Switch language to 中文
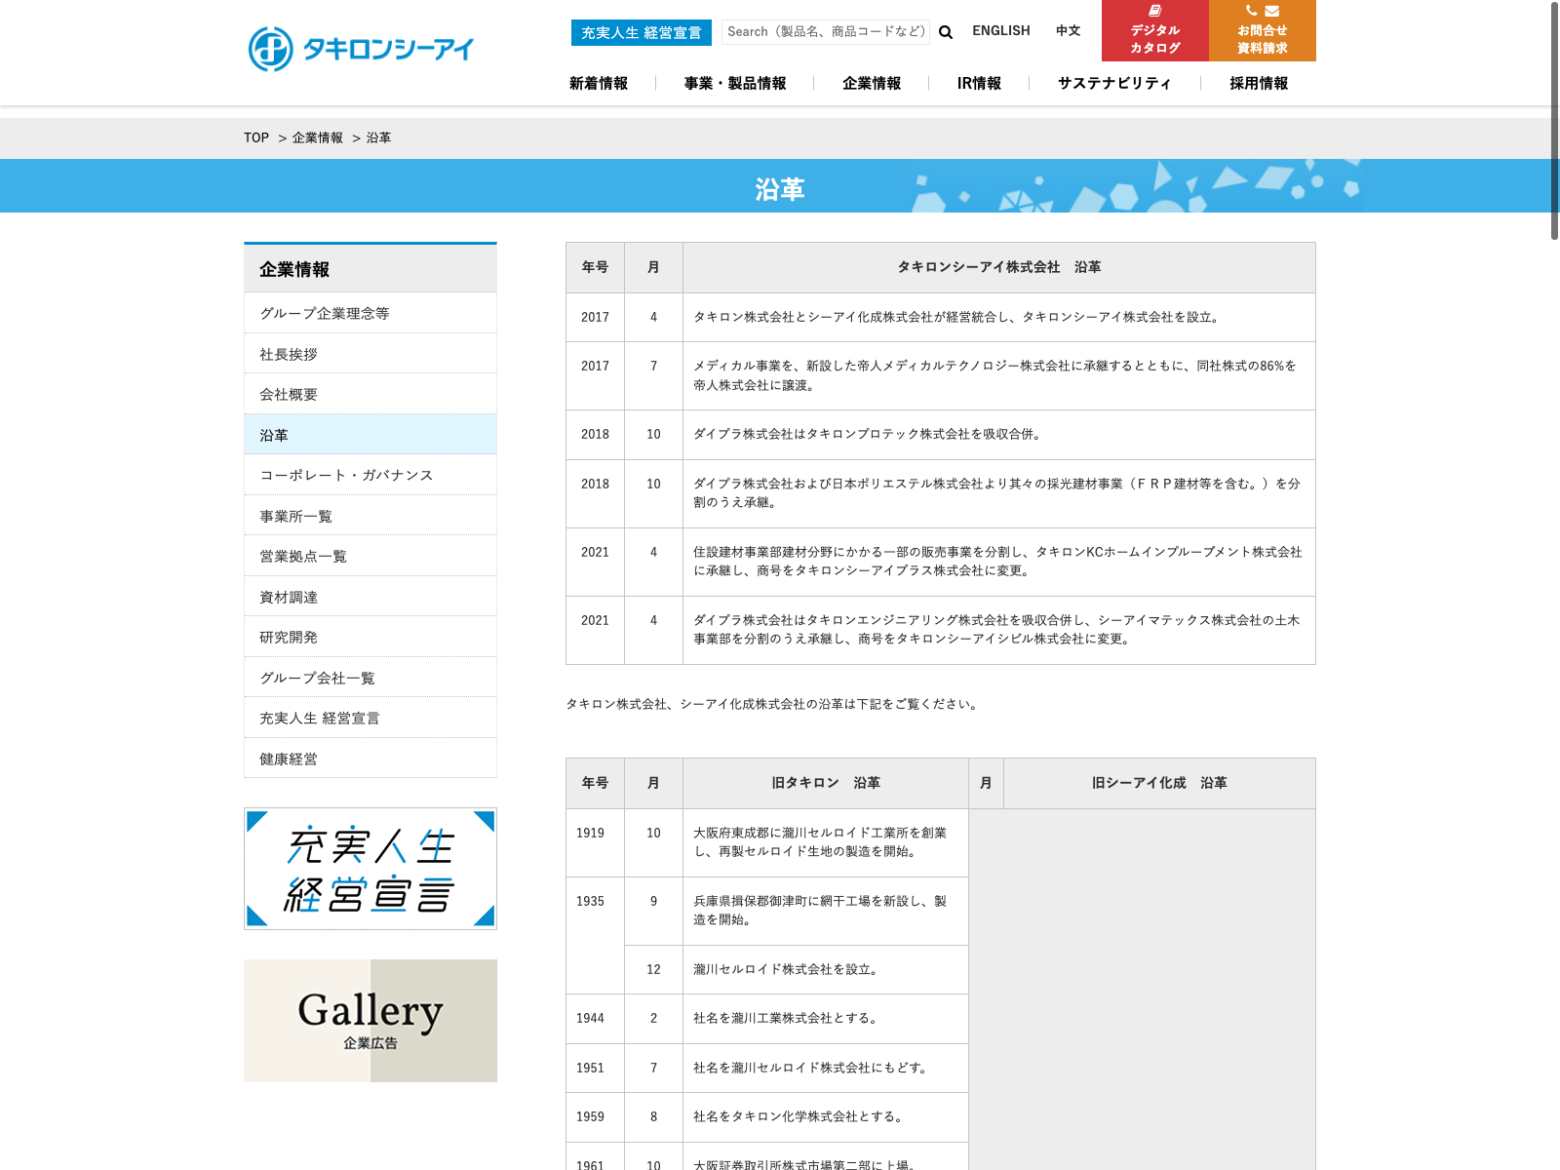1560x1170 pixels. tap(1069, 31)
